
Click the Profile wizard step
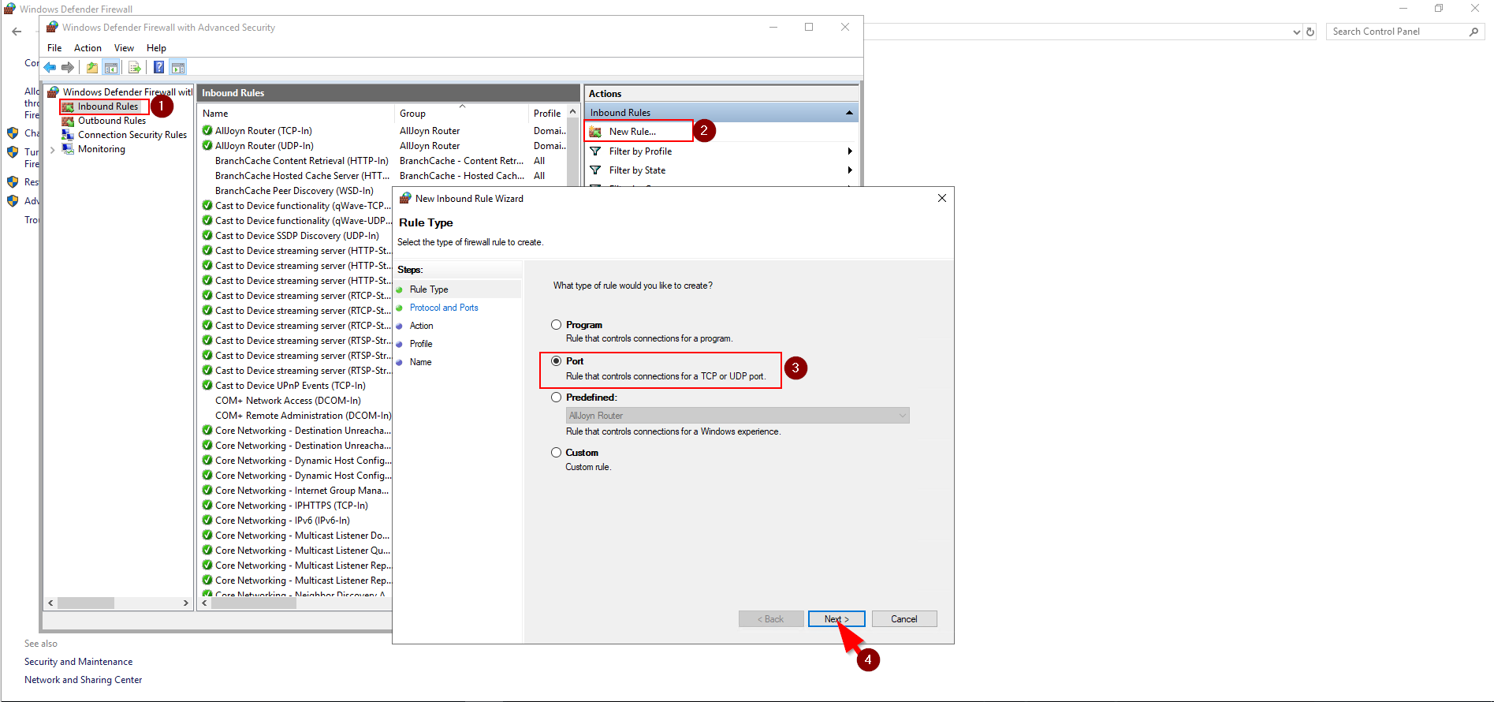[421, 344]
